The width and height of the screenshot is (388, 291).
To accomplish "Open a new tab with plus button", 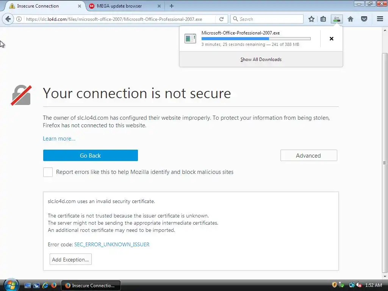I will pos(172,6).
